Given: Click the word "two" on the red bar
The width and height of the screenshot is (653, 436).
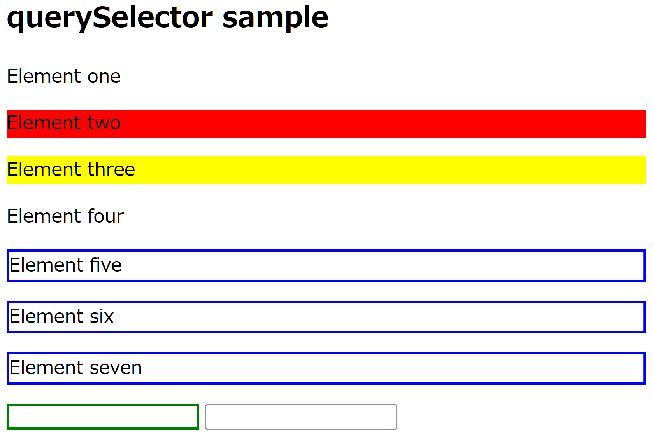Looking at the screenshot, I should click(104, 123).
